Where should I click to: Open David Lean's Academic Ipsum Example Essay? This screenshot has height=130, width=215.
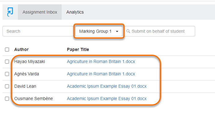107,86
